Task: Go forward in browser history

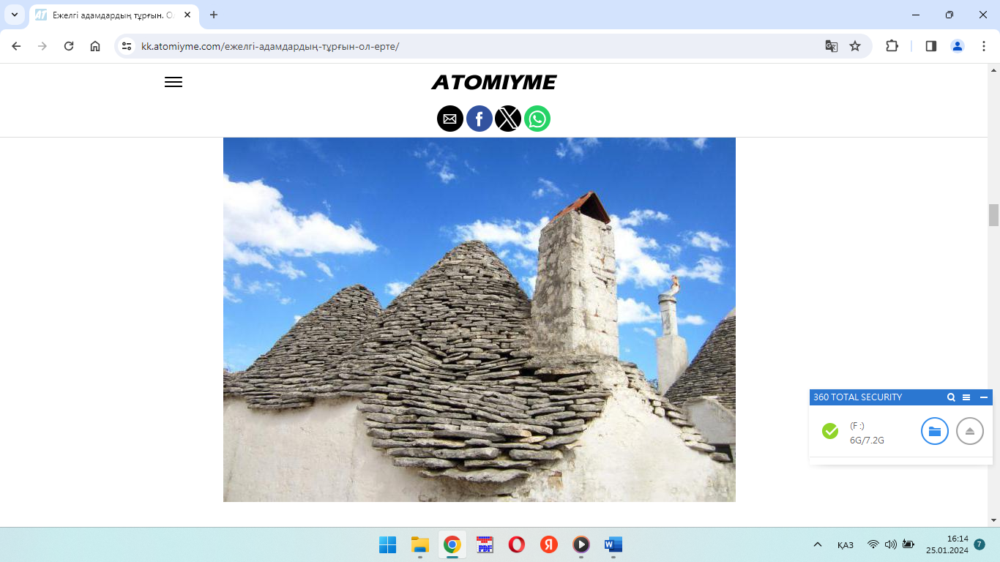Action: click(x=42, y=46)
